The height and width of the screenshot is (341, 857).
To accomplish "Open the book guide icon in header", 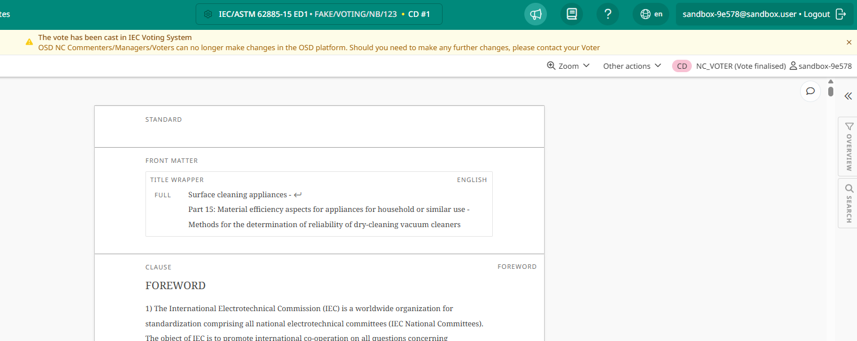I will [x=572, y=14].
